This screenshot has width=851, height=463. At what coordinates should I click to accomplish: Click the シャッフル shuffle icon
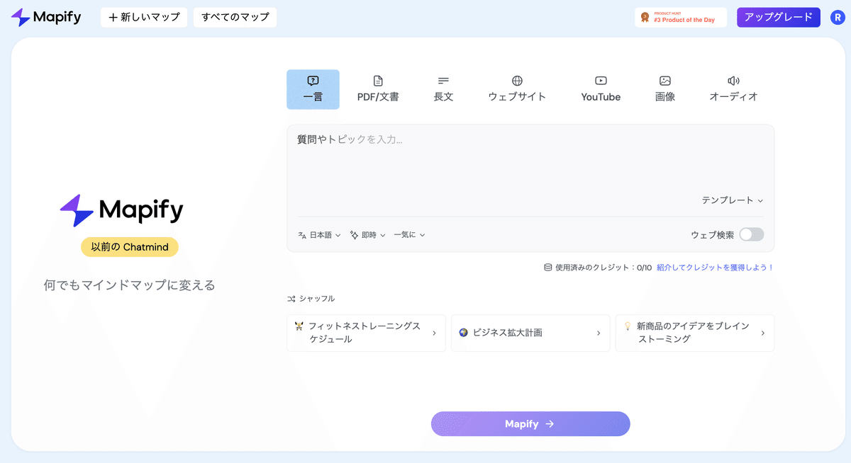(292, 298)
